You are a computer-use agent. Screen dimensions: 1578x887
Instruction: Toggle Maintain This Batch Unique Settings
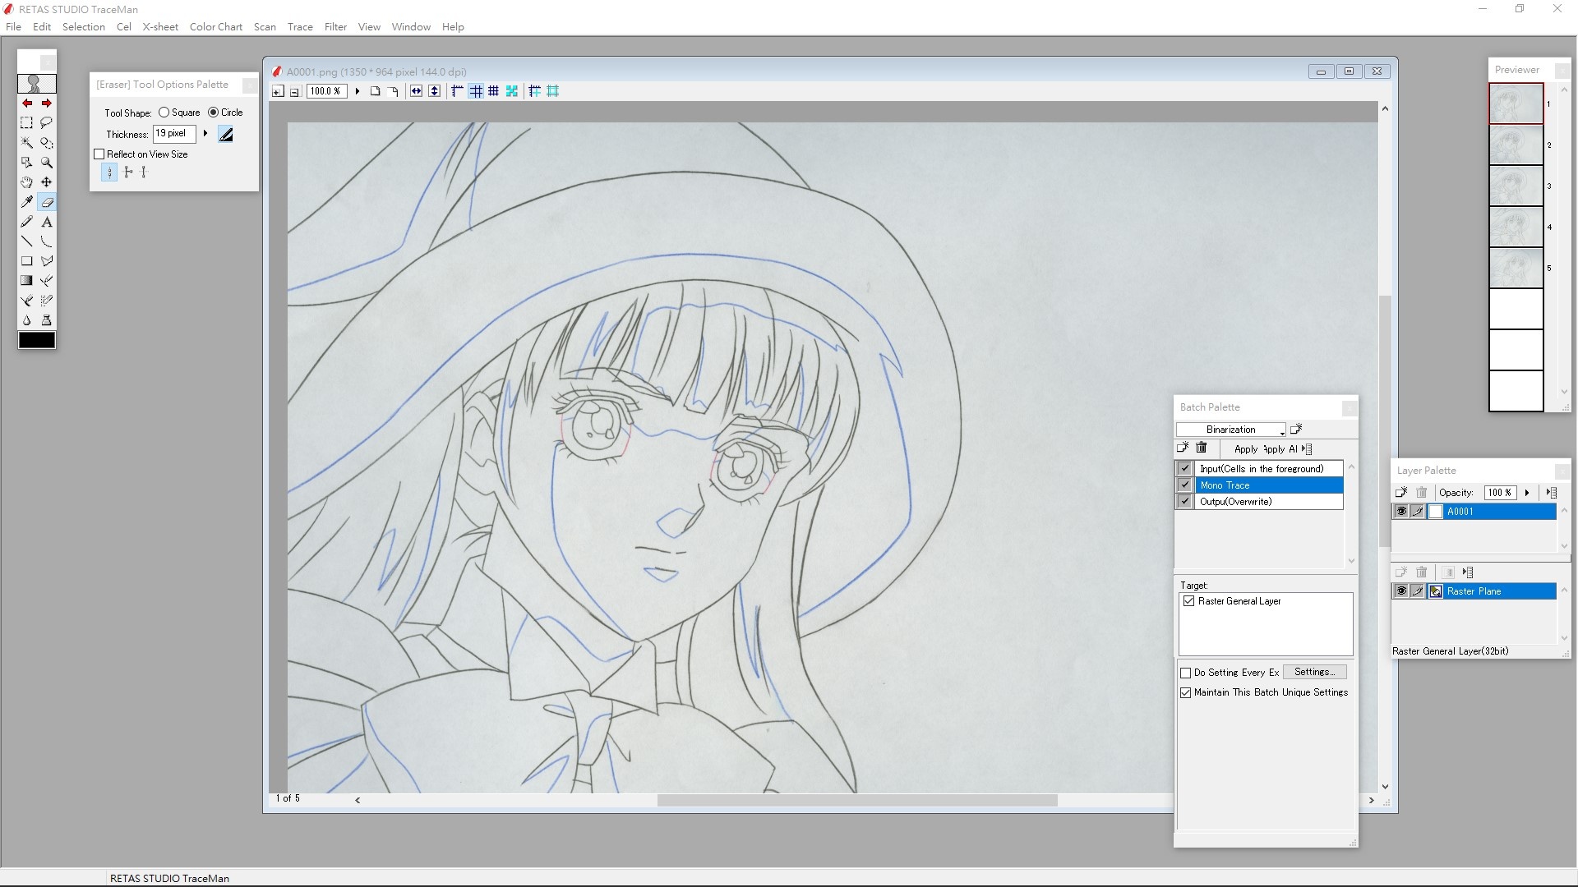(1185, 692)
